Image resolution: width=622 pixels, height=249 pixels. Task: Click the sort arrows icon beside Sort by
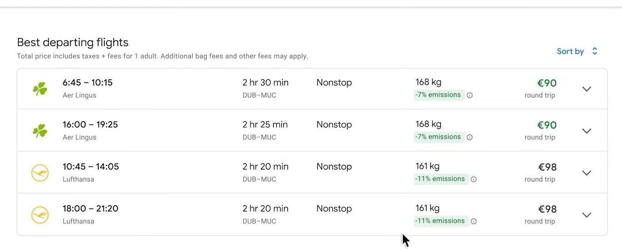(594, 51)
